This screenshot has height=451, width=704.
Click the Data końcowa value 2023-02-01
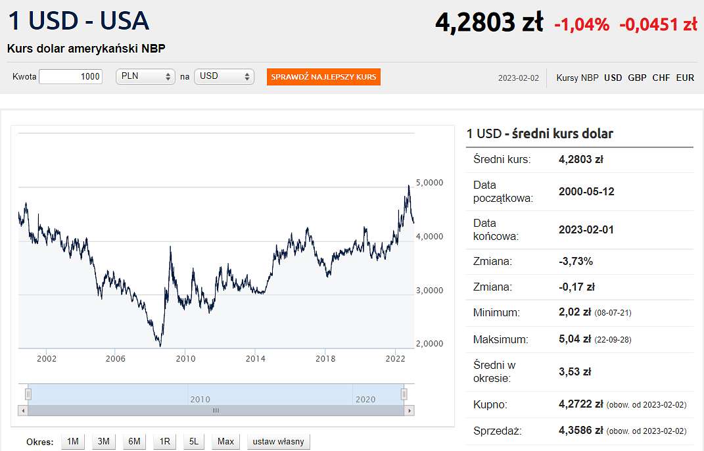click(586, 230)
